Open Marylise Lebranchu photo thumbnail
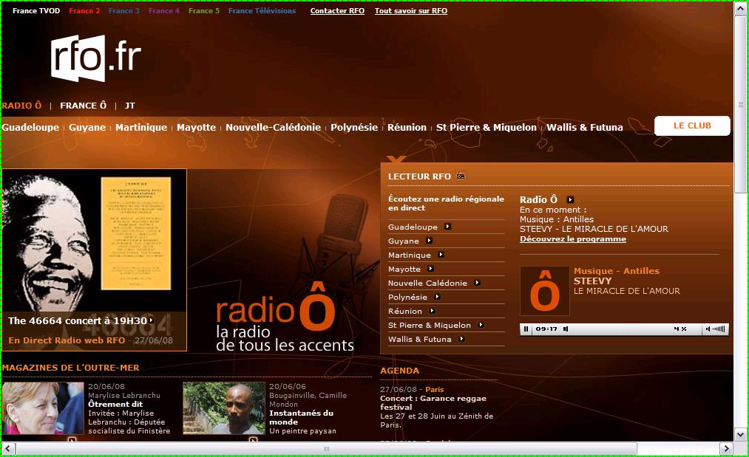 (43, 408)
